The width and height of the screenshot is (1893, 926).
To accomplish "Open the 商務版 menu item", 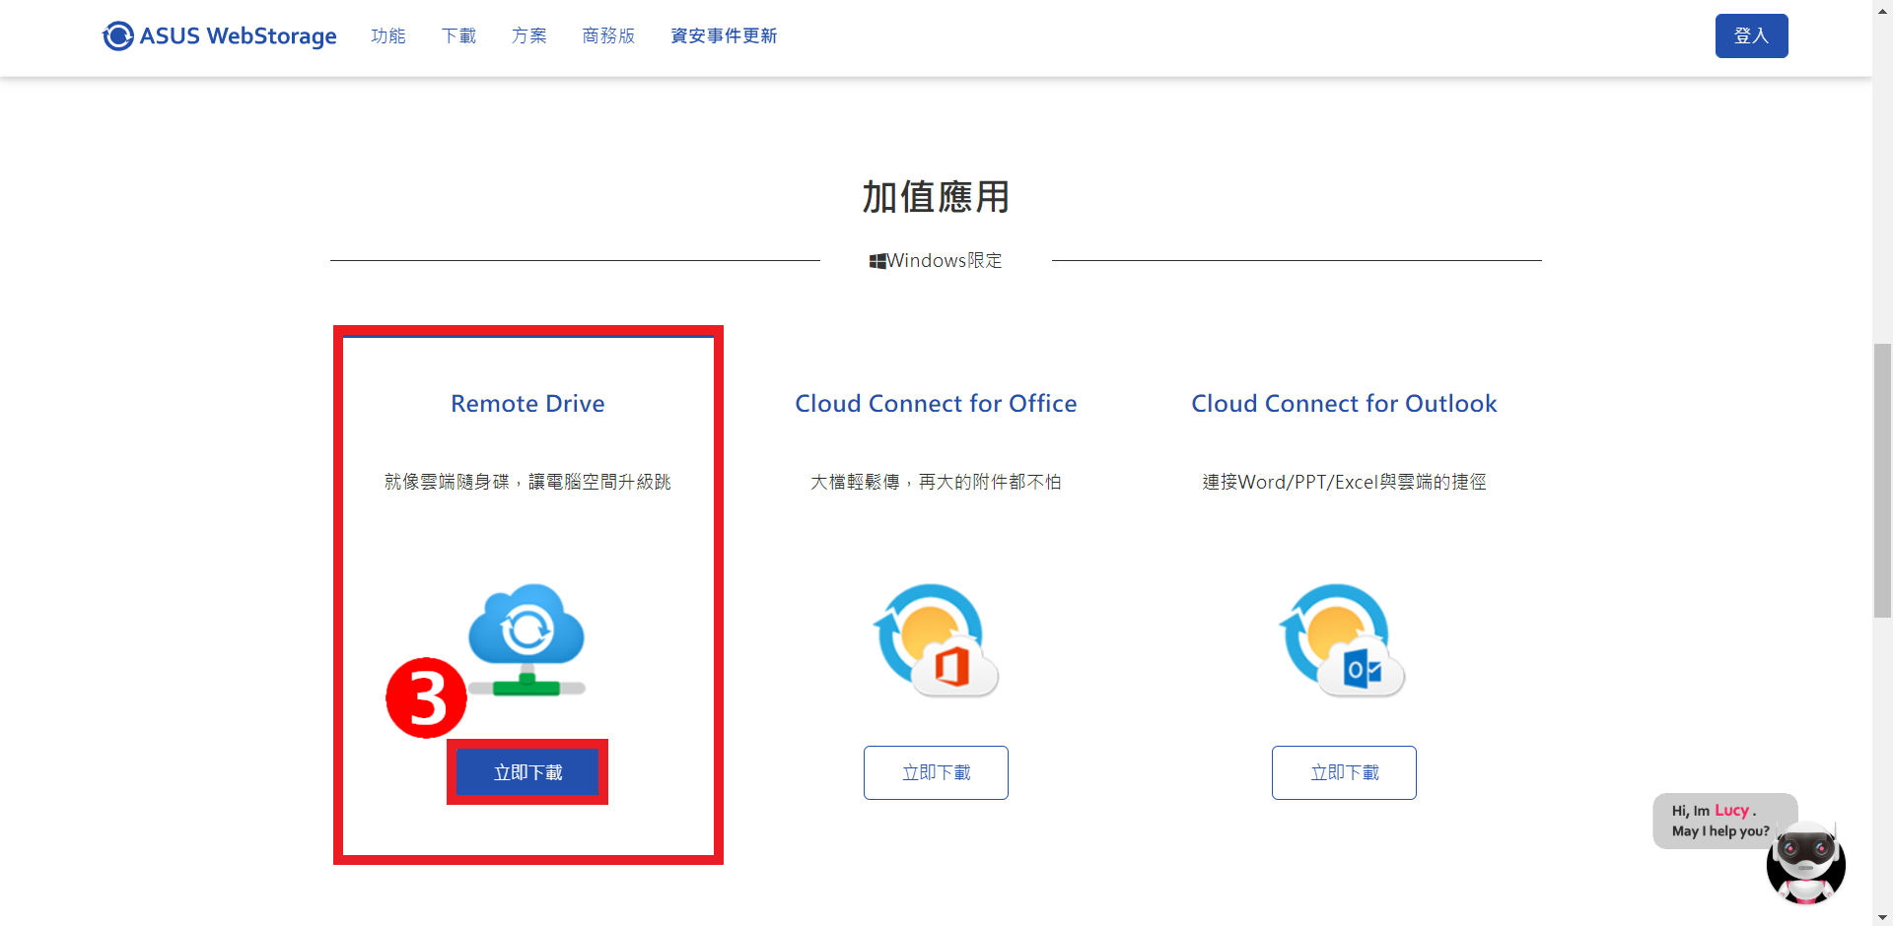I will pos(608,36).
